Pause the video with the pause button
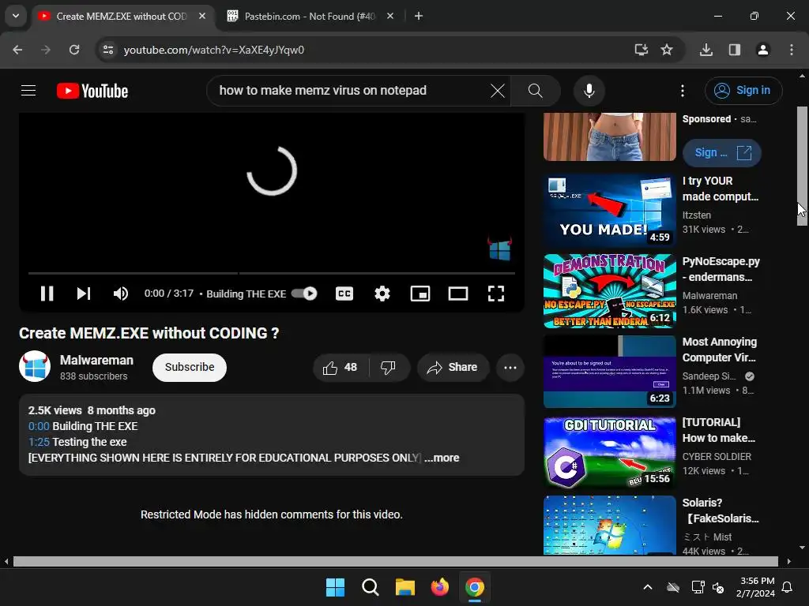Image resolution: width=809 pixels, height=606 pixels. (47, 294)
